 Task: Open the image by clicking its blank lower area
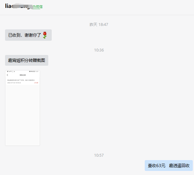22,120
